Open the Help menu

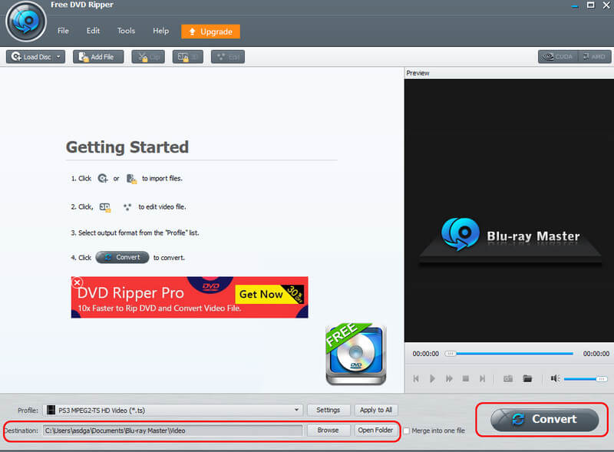pyautogui.click(x=160, y=31)
